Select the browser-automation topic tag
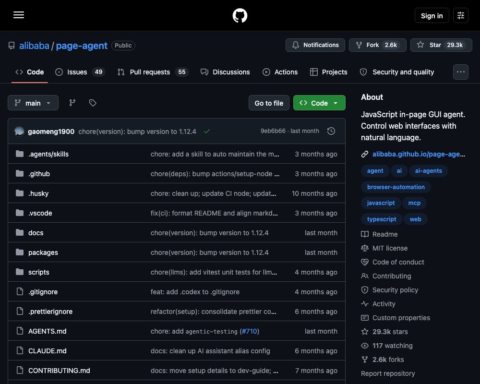 pyautogui.click(x=396, y=187)
